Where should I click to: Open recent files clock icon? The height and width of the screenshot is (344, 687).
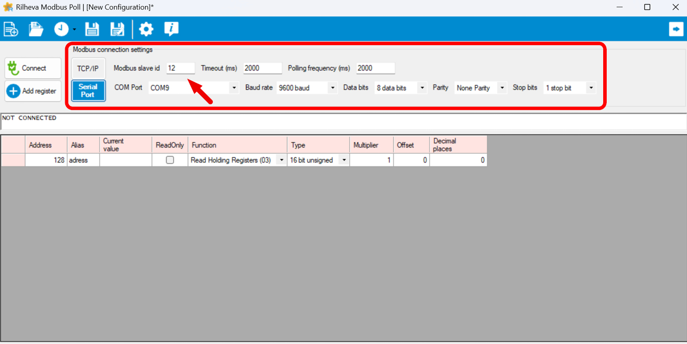[x=61, y=29]
